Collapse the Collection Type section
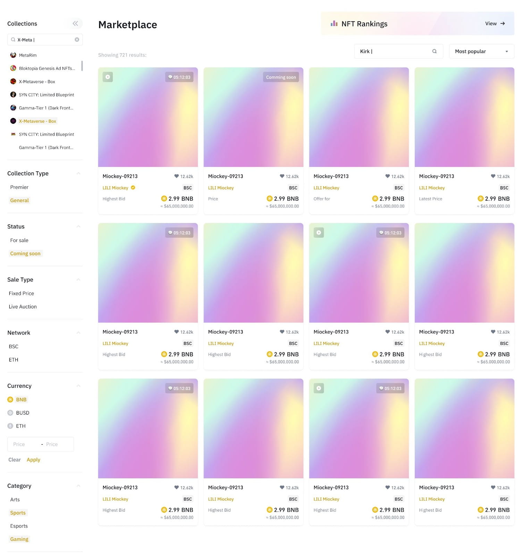 (x=78, y=173)
